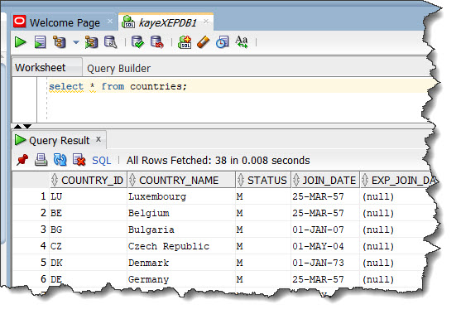Image resolution: width=461 pixels, height=319 pixels.
Task: Close the Welcome Page tab
Action: coord(110,22)
